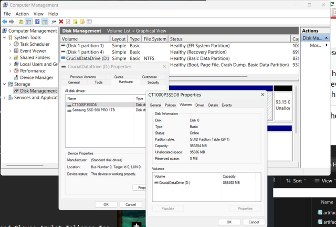Viewport: 336px width, 227px height.
Task: Click Sort button in File Explorer behind
Action: click(296, 181)
